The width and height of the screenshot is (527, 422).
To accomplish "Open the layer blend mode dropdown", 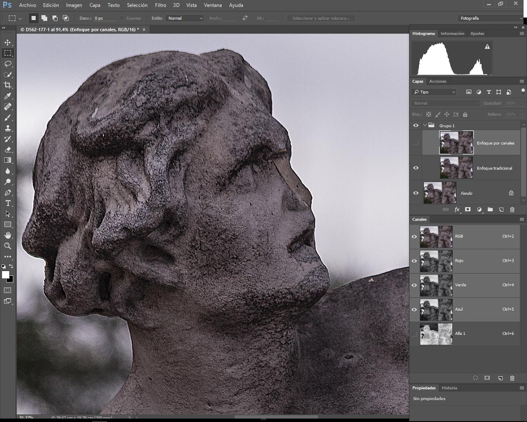I will (x=445, y=104).
